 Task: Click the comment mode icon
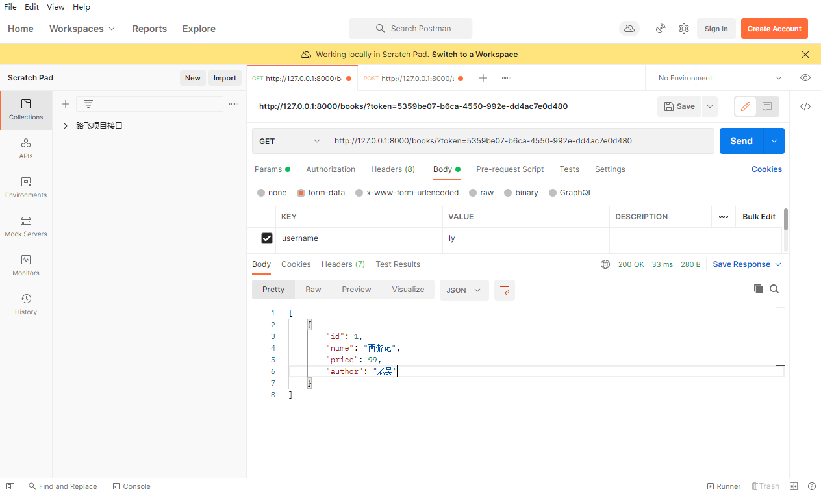click(767, 106)
